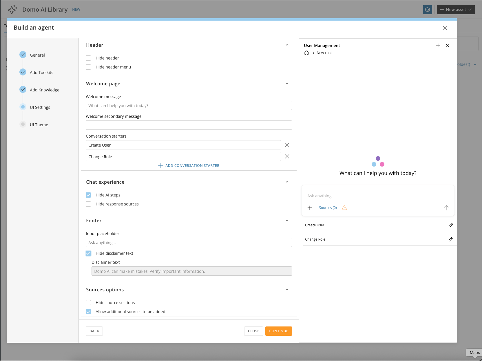Open the sort order dropdown behind dialog
Screen dimensions: 482x361
467,64
